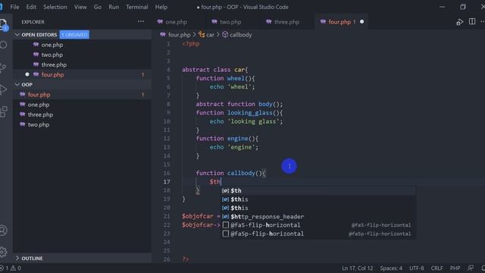This screenshot has height=273, width=485.
Task: Click line number 17 in the gutter
Action: 167,182
